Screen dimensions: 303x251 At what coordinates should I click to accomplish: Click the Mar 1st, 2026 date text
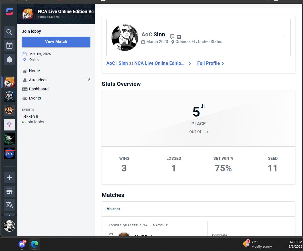pyautogui.click(x=40, y=54)
